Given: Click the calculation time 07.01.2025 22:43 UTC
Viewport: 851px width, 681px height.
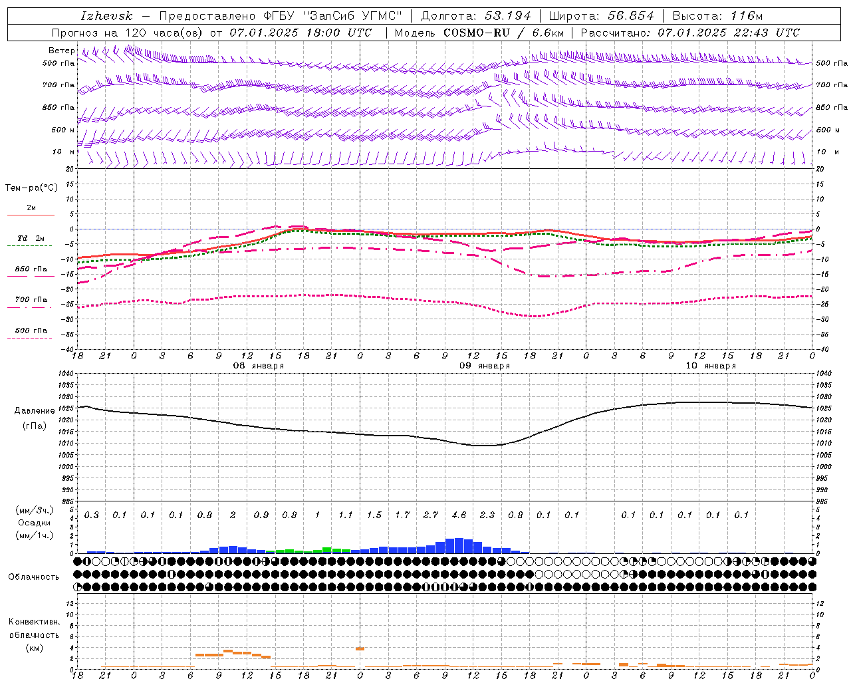Looking at the screenshot, I should click(729, 33).
